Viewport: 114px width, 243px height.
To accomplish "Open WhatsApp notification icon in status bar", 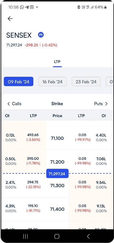I will [22, 7].
